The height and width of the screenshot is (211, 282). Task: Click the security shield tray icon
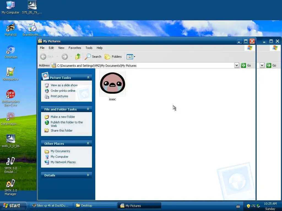pos(248,206)
